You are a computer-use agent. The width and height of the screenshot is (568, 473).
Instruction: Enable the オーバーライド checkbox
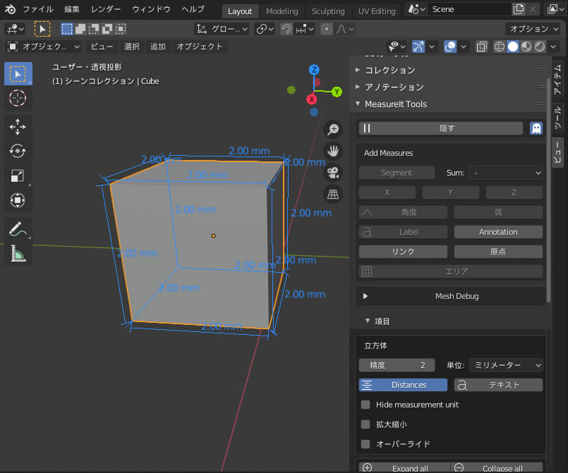pyautogui.click(x=365, y=444)
